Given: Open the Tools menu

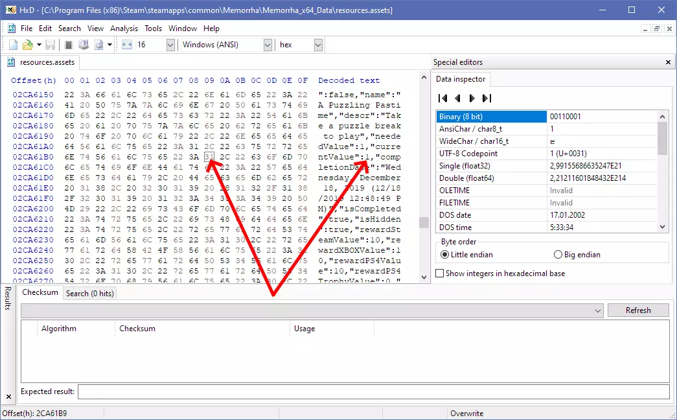Looking at the screenshot, I should click(153, 29).
